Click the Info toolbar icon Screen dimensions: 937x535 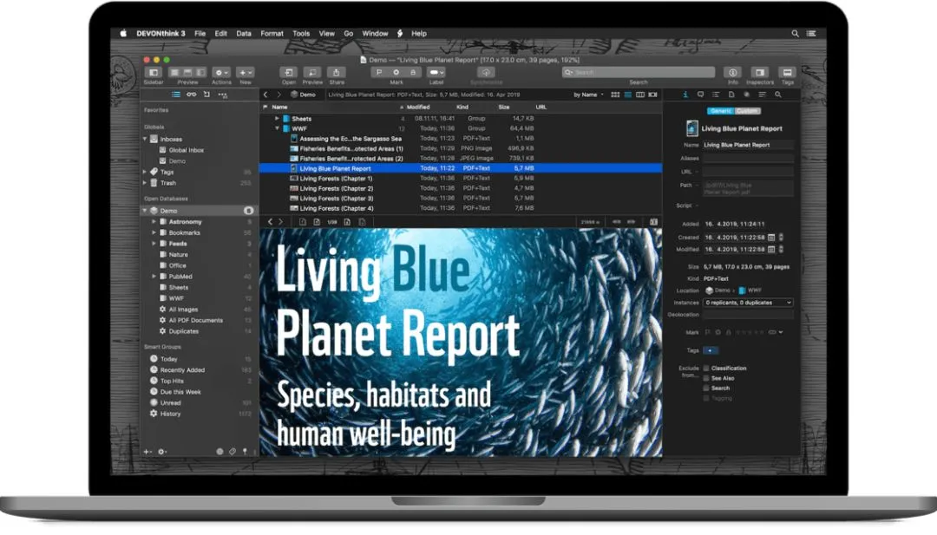[x=732, y=72]
